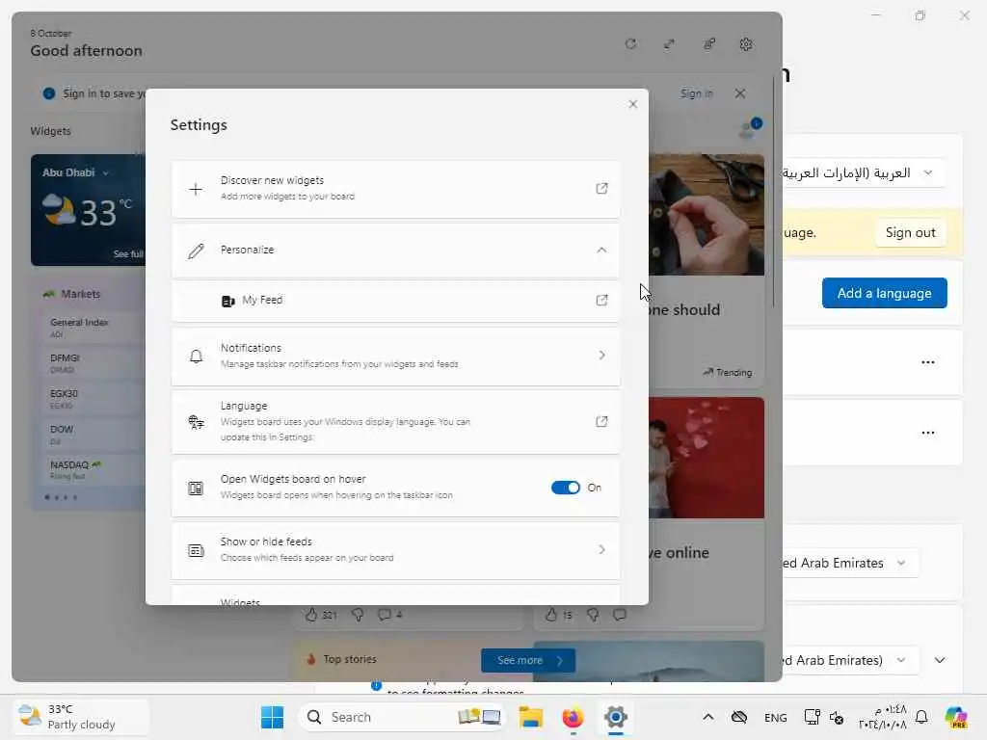Open Discover new widgets external link icon
This screenshot has width=987, height=740.
click(x=601, y=188)
